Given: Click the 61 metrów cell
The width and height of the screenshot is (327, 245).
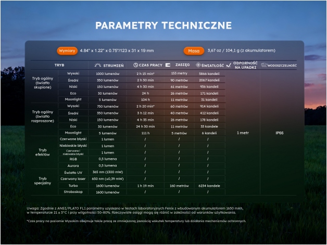Looking at the screenshot, I should (x=179, y=87).
